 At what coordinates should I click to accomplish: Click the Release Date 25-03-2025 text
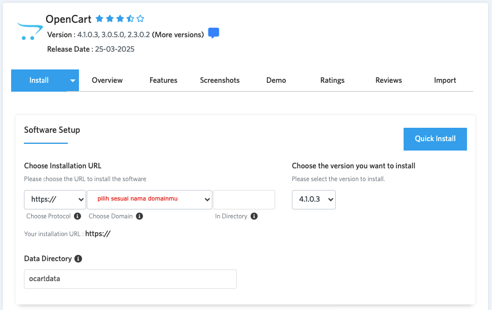[91, 49]
